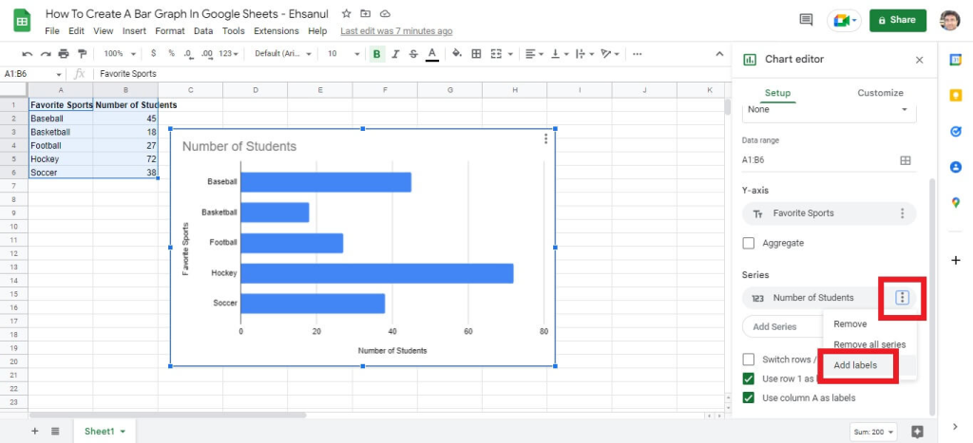Image resolution: width=973 pixels, height=443 pixels.
Task: Open the 123 number format dropdown
Action: point(228,54)
